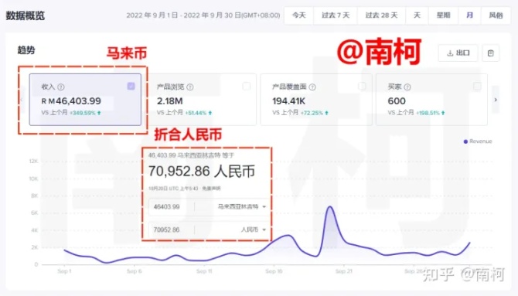Click the 12K y-axis label

click(x=34, y=162)
